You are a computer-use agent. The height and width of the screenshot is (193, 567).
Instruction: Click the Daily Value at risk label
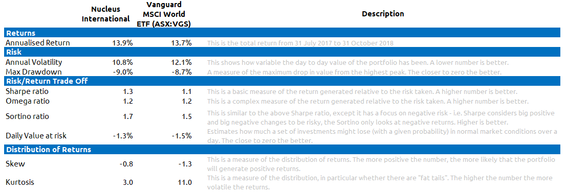pos(36,136)
